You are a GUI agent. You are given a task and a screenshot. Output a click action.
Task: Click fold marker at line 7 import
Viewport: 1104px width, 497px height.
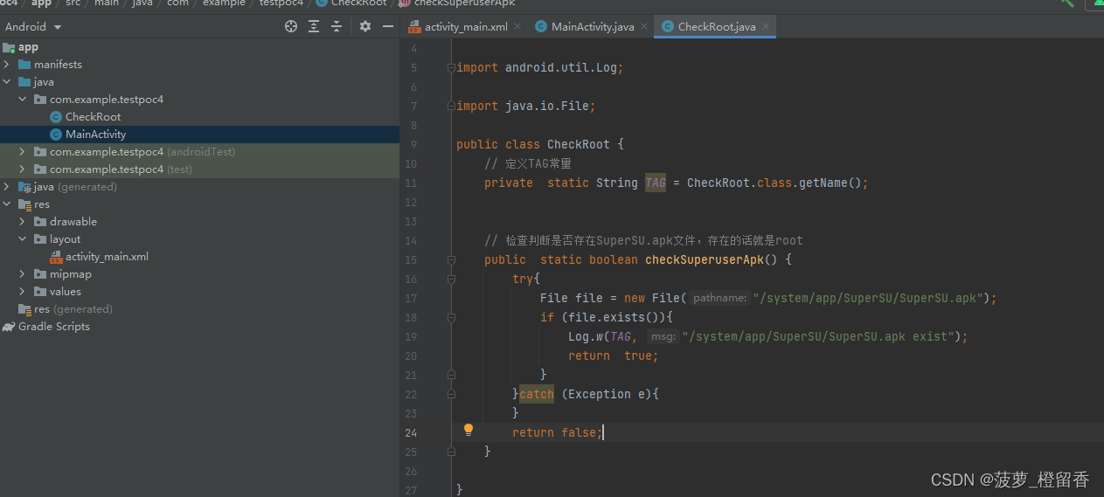(451, 106)
